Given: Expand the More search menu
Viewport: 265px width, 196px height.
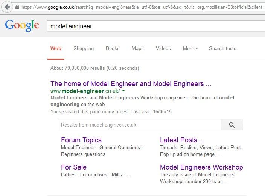Looking at the screenshot, I should pyautogui.click(x=190, y=48).
